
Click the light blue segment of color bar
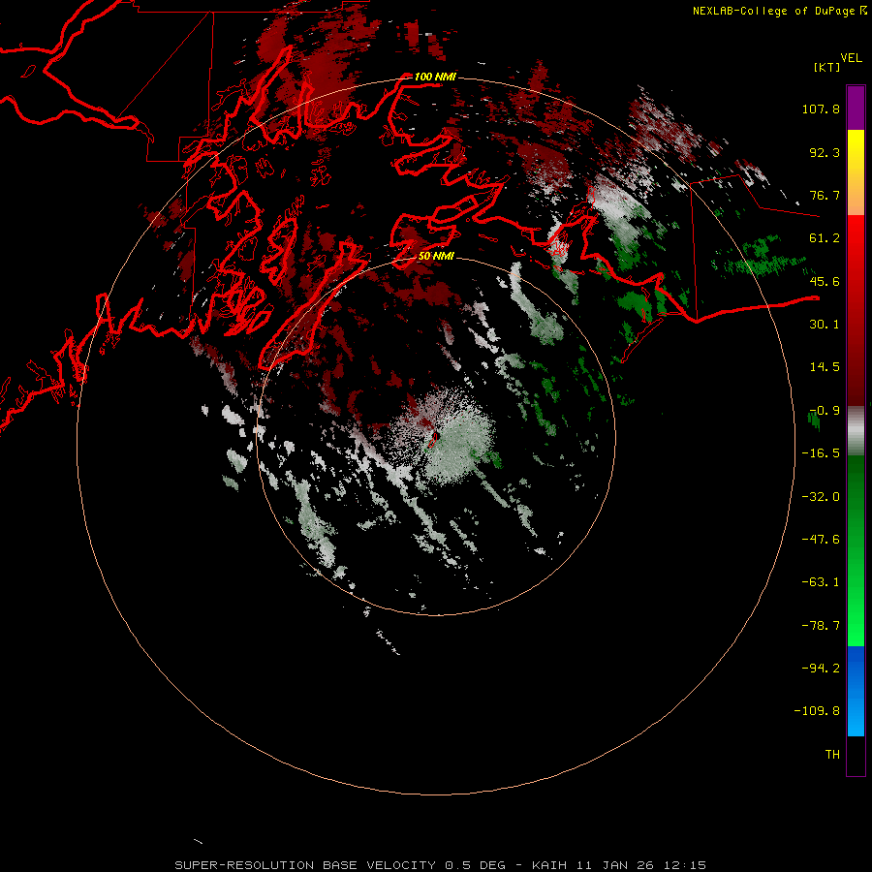point(856,715)
